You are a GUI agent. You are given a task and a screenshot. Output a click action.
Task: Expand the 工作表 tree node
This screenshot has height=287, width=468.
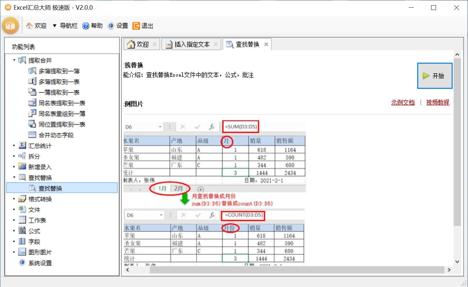tap(14, 220)
